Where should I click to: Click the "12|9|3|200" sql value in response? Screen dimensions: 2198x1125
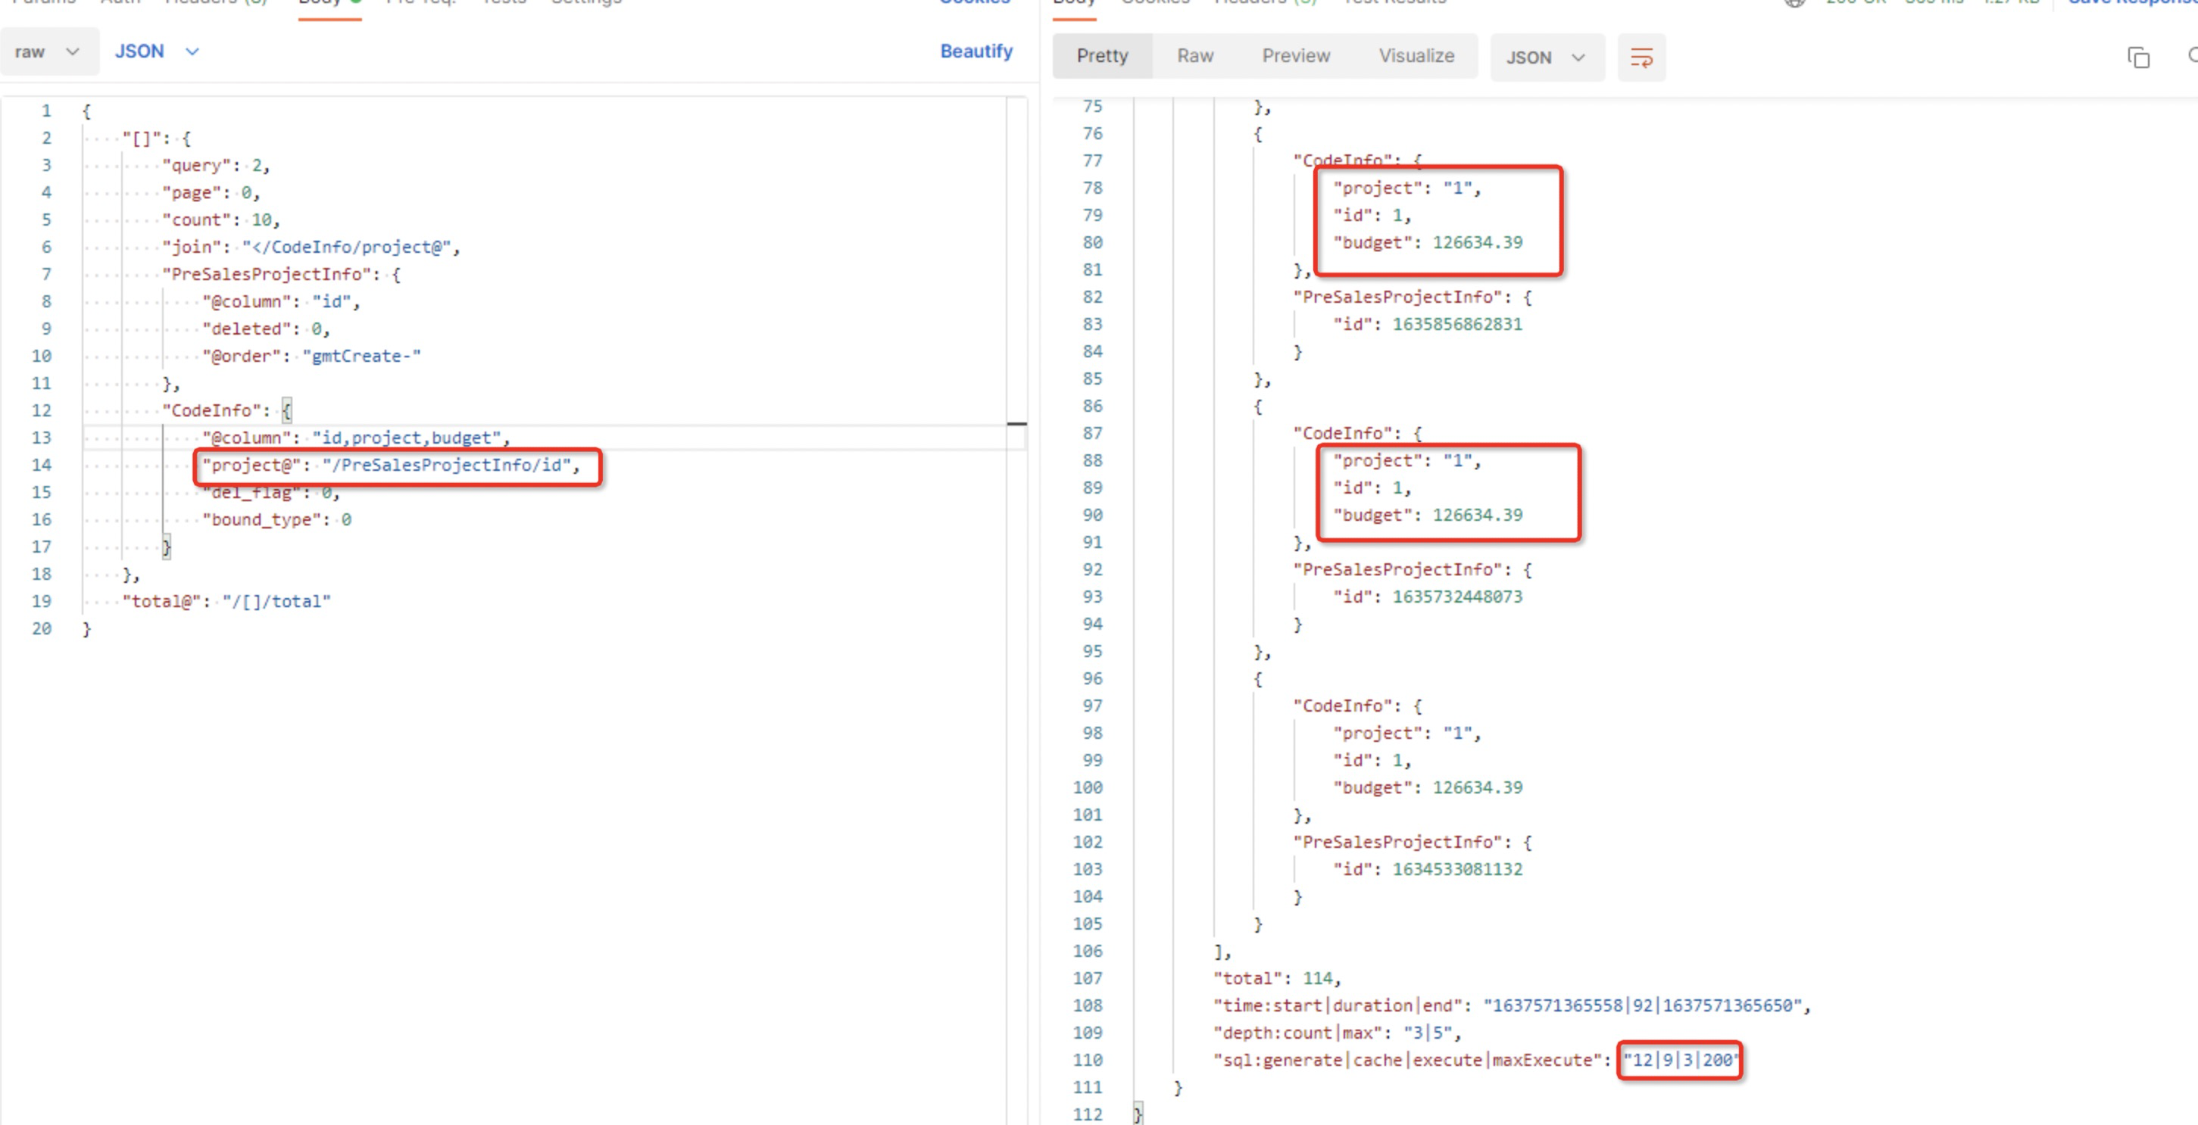point(1679,1060)
